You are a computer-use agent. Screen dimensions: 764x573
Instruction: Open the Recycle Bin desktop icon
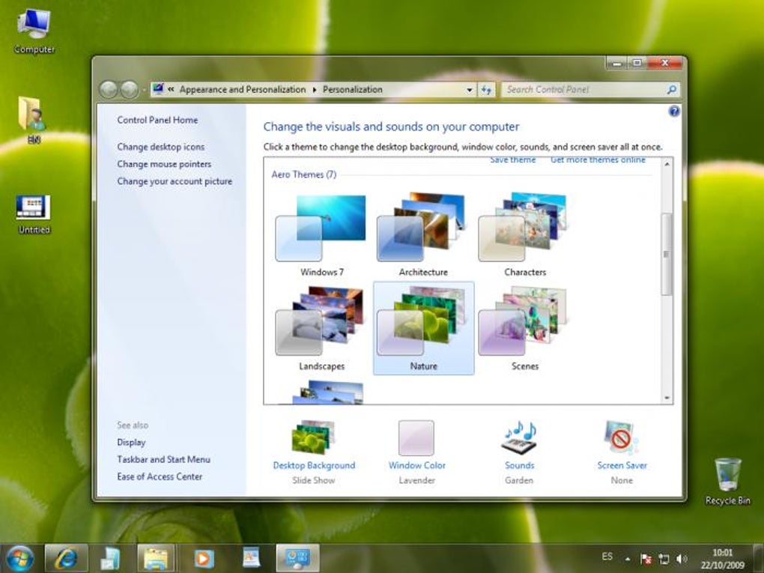(727, 481)
